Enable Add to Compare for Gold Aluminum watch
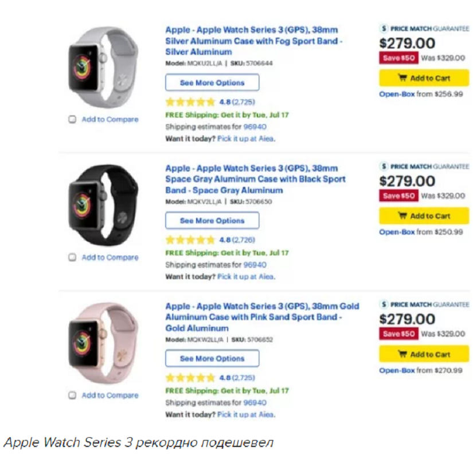Image resolution: width=473 pixels, height=455 pixels. 73,395
